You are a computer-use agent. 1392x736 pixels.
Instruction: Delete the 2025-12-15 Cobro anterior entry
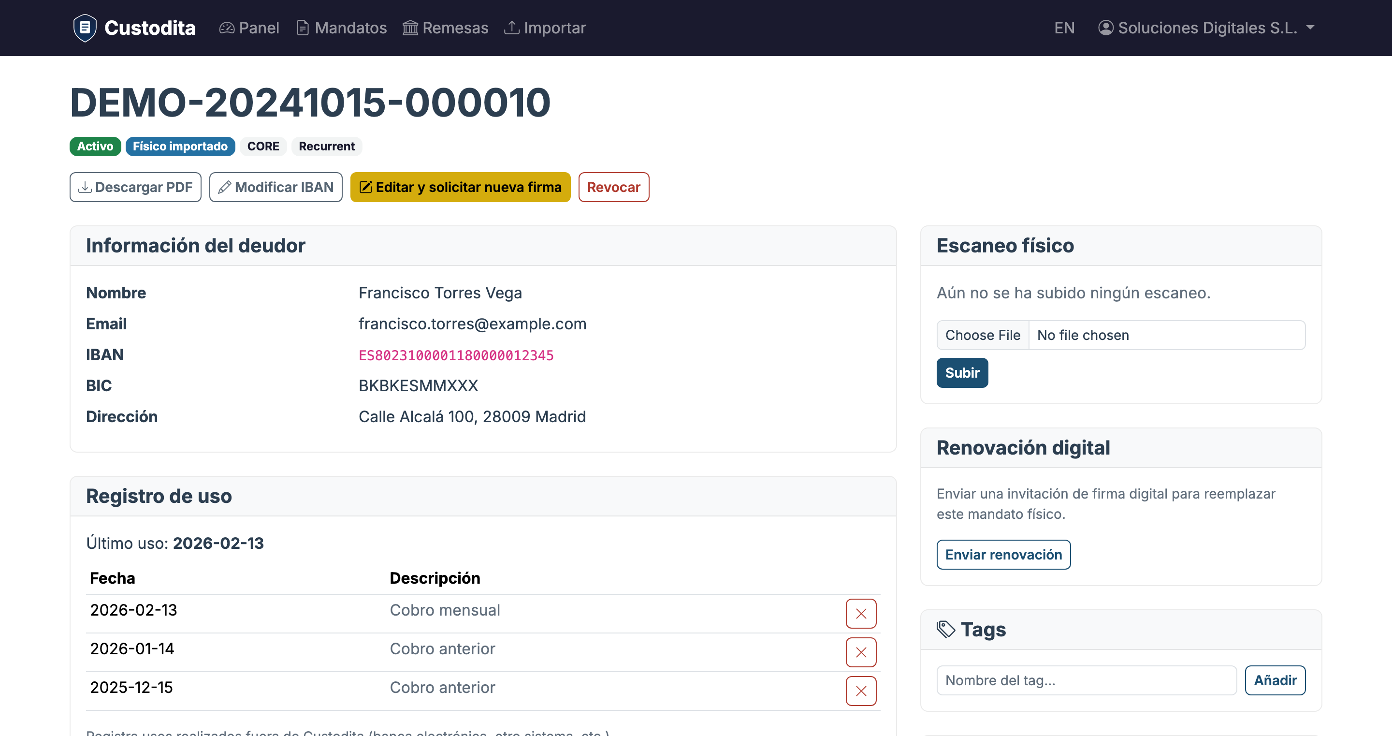click(860, 691)
